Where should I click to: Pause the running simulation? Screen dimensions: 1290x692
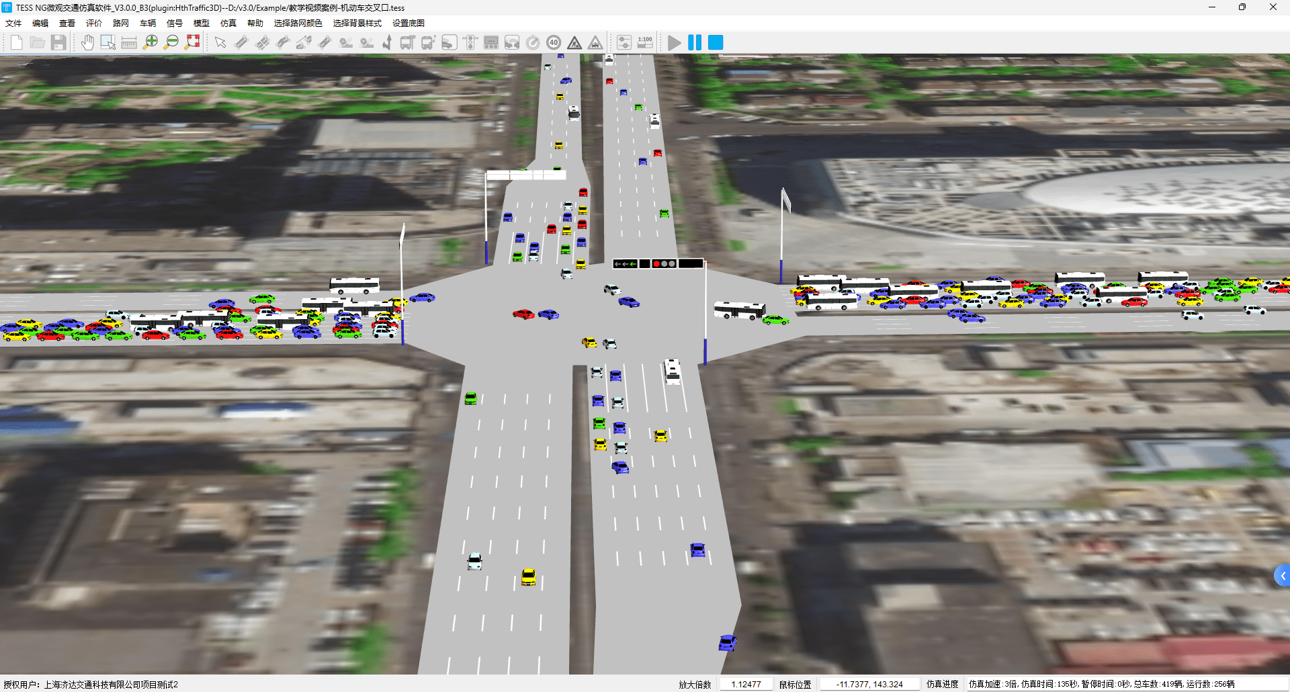tap(695, 43)
